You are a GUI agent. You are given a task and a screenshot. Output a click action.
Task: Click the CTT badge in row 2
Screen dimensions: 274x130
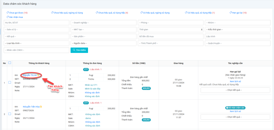click(x=86, y=103)
